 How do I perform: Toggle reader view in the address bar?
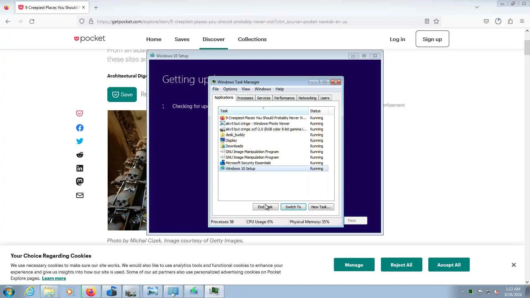(x=427, y=22)
